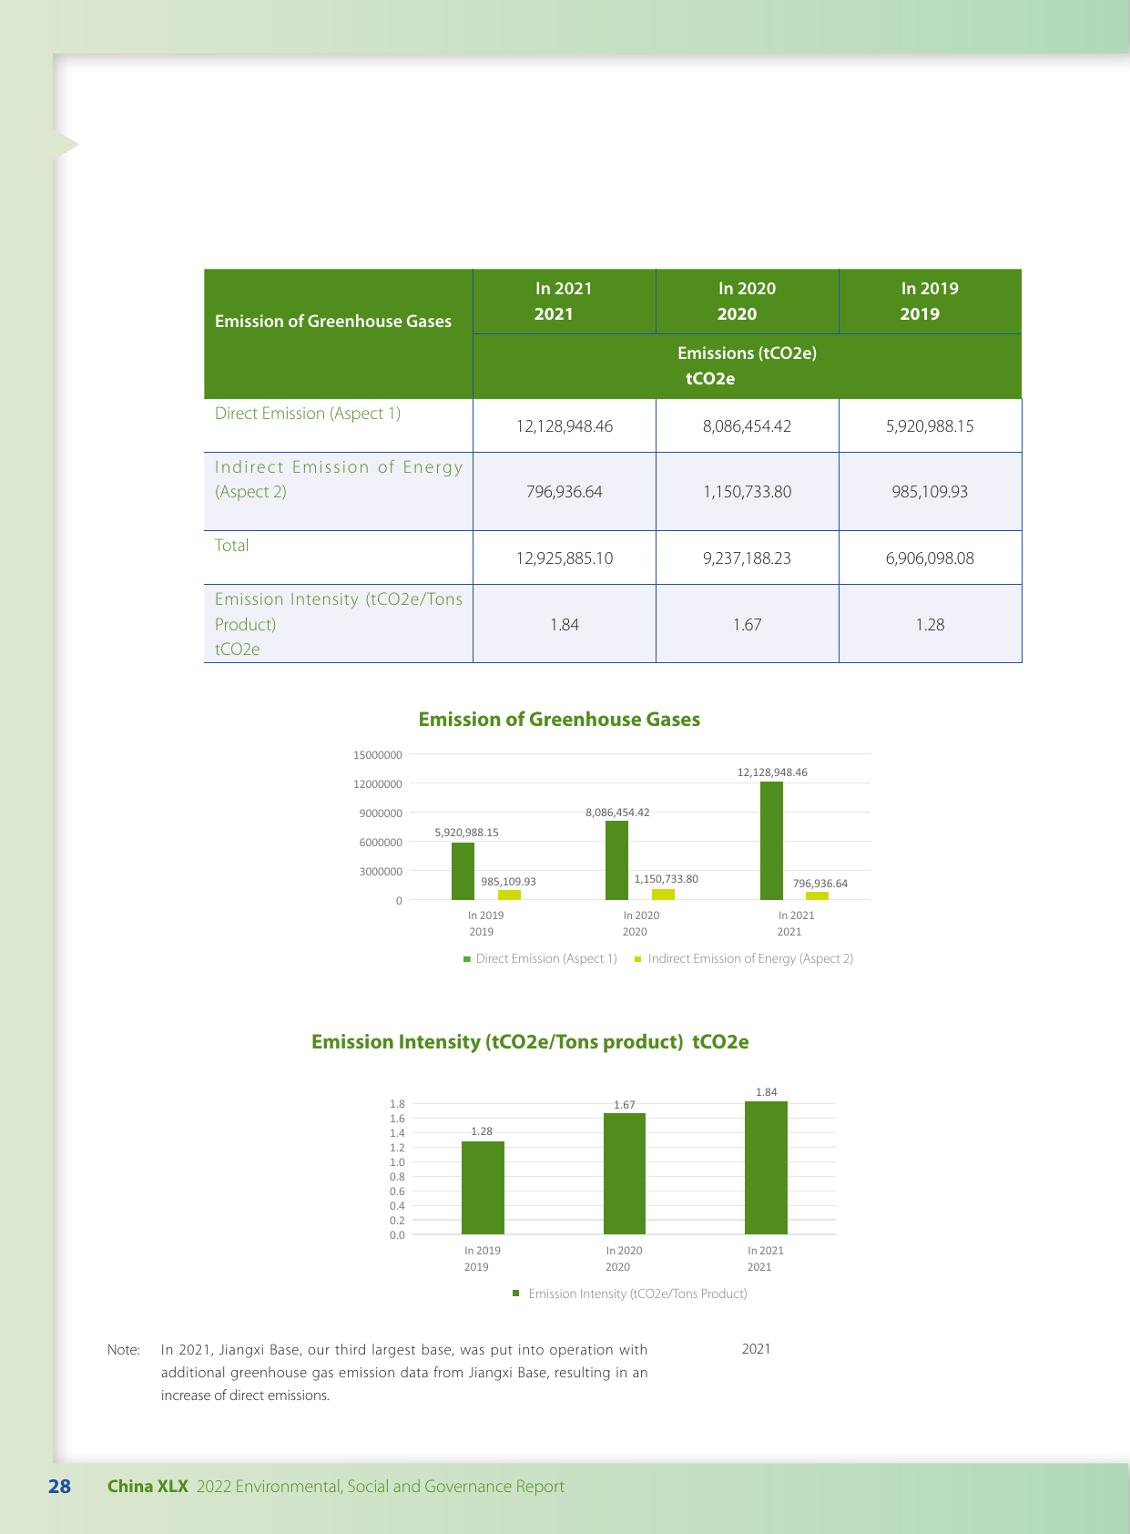Click the 'Total' row label
Viewport: 1130px width, 1534px height.
tap(231, 546)
